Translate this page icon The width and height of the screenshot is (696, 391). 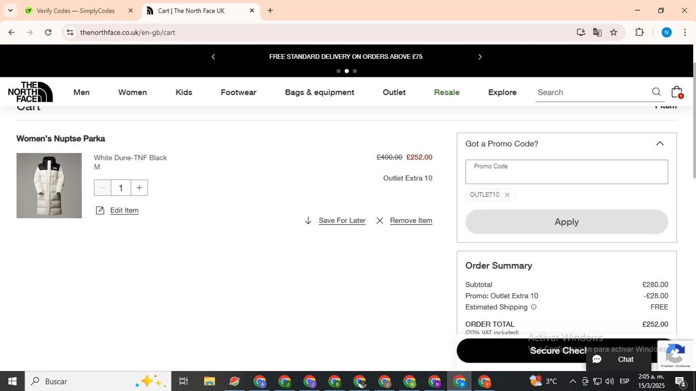click(x=597, y=32)
